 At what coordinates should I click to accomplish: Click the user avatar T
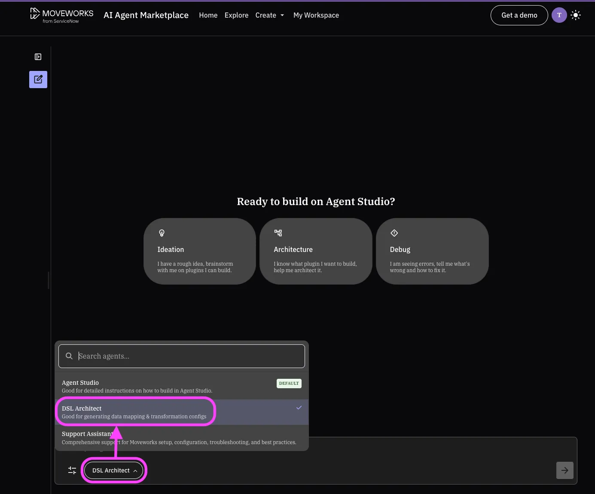pos(559,15)
